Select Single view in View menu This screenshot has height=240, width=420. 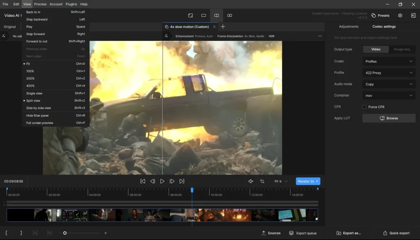pos(55,93)
